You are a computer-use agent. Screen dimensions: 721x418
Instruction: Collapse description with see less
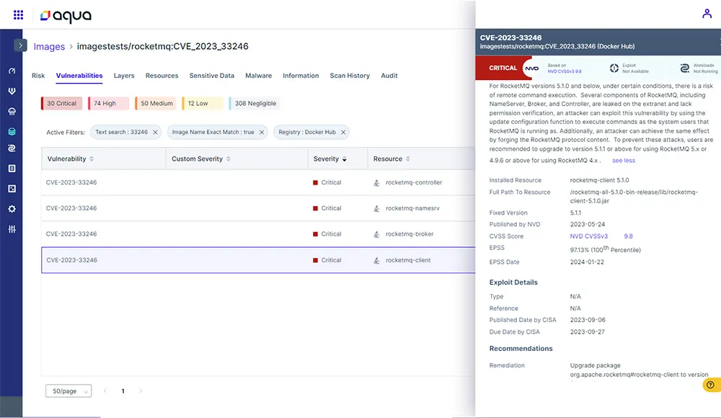pos(624,161)
